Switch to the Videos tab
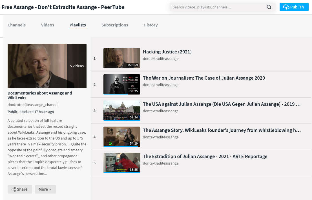Screen dimensions: 312x200 (48, 25)
